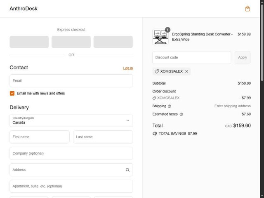Viewport: 264px width, 198px height.
Task: Focus the Email input field
Action: pos(71,81)
